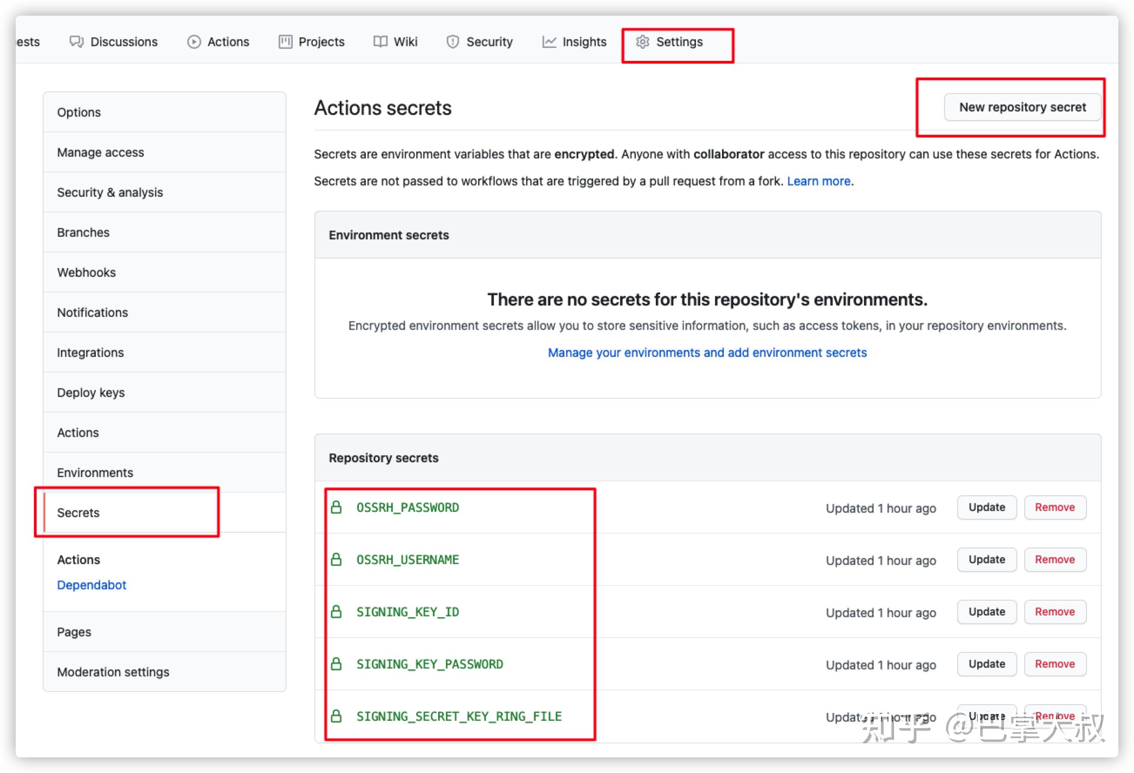Open Deploy keys settings

click(91, 392)
